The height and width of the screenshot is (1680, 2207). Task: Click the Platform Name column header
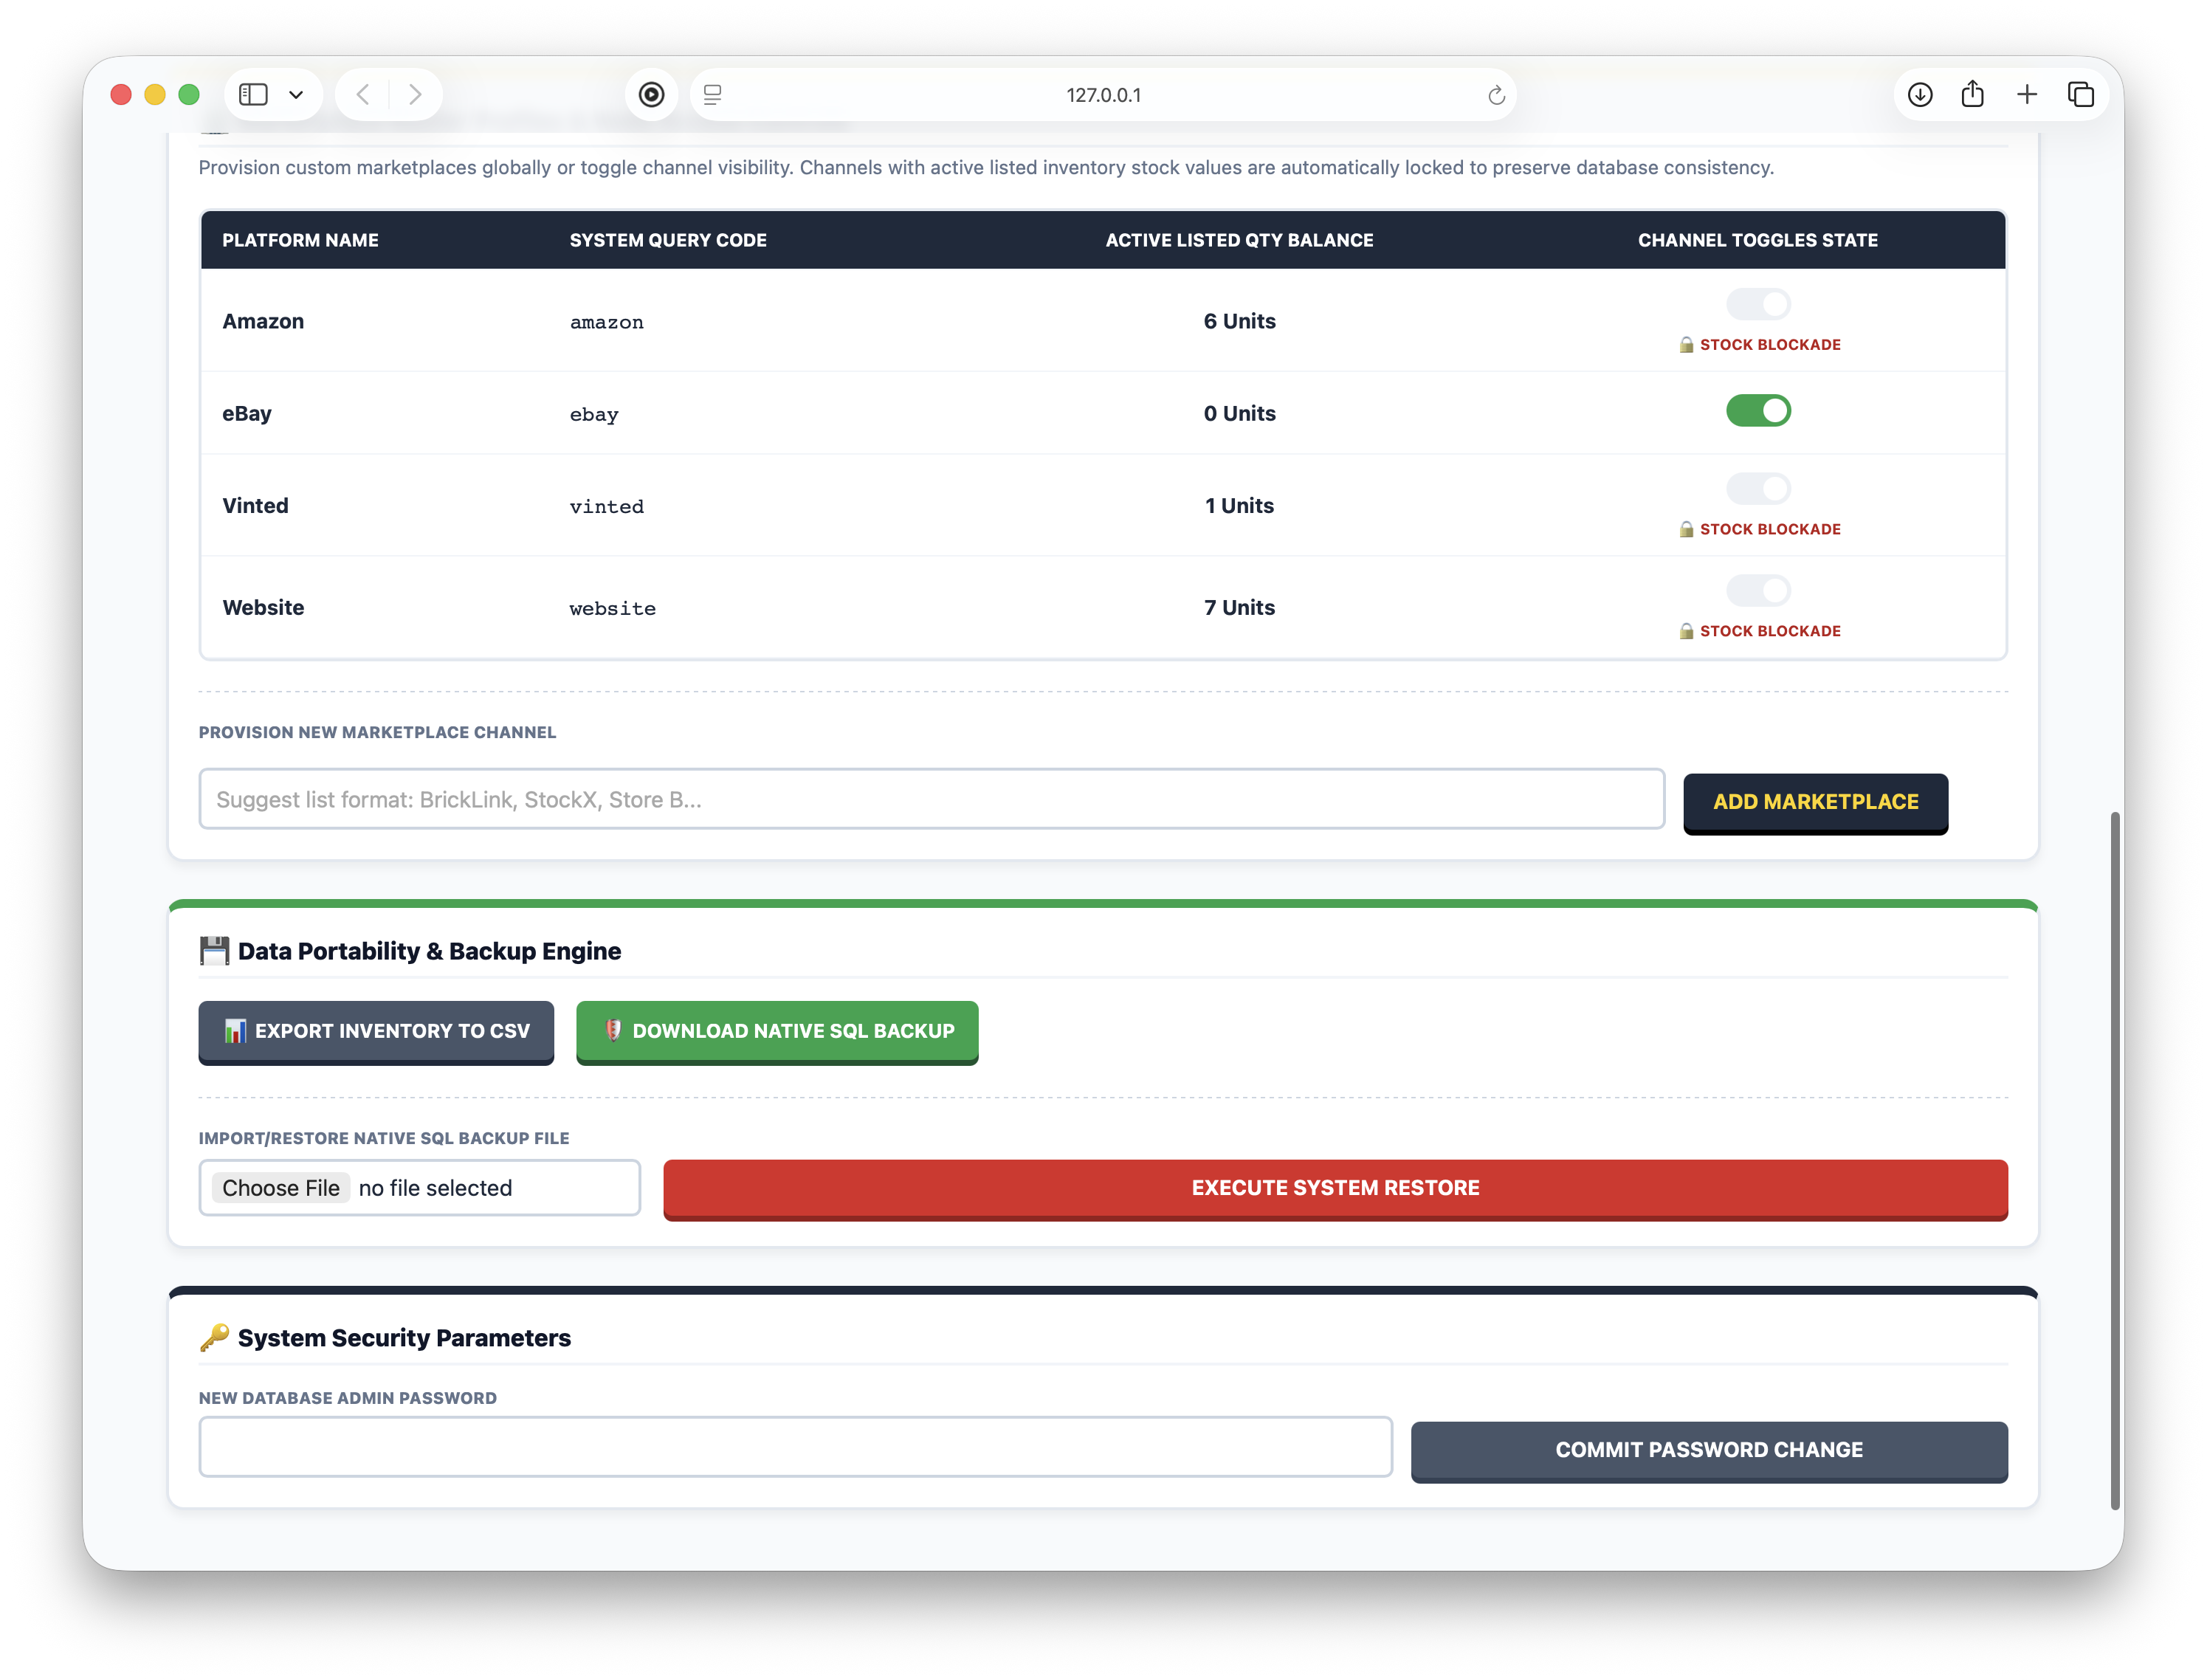(x=300, y=240)
